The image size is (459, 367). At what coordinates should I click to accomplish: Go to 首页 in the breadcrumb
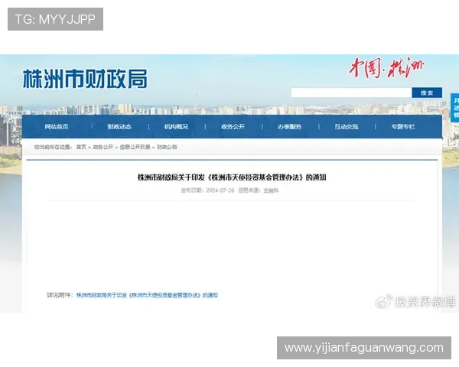click(81, 147)
